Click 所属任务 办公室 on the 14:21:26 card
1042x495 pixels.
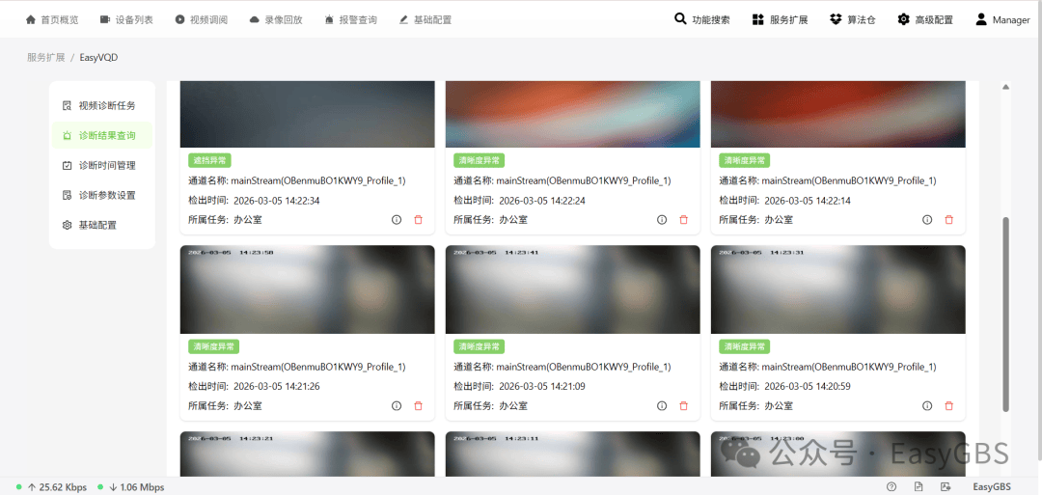pyautogui.click(x=225, y=406)
